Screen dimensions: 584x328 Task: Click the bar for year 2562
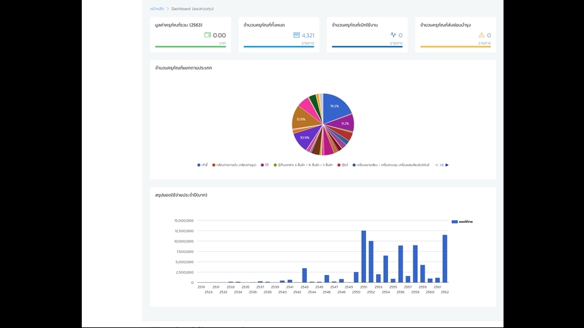(x=445, y=259)
